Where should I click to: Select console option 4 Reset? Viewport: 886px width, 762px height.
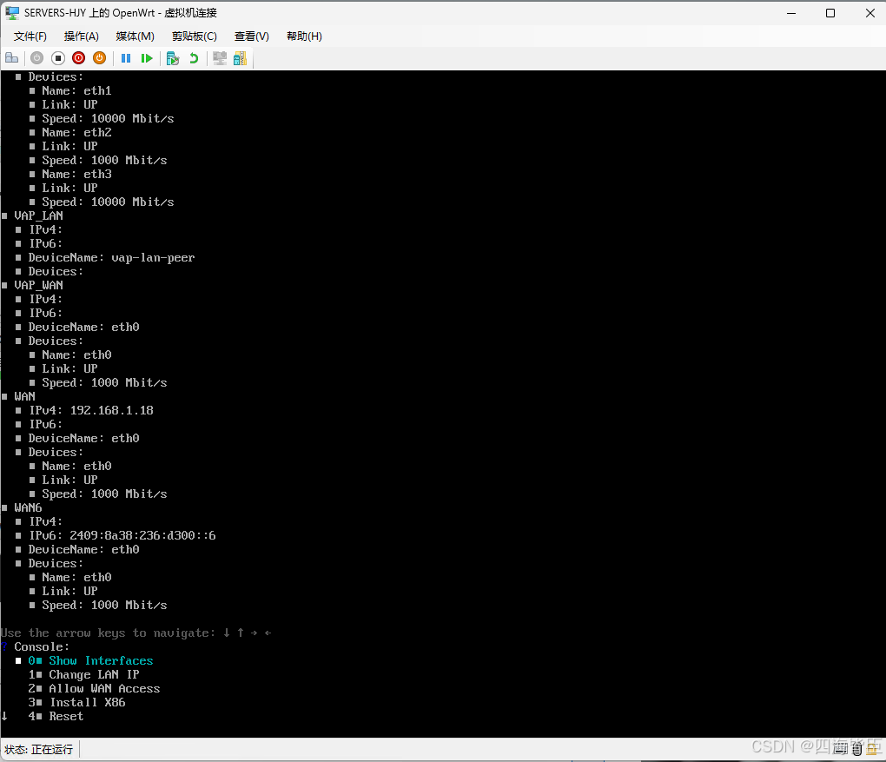pyautogui.click(x=56, y=716)
